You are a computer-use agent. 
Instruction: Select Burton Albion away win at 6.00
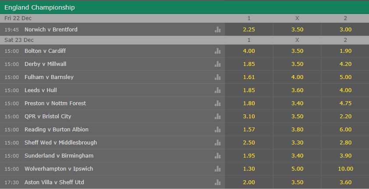point(345,130)
